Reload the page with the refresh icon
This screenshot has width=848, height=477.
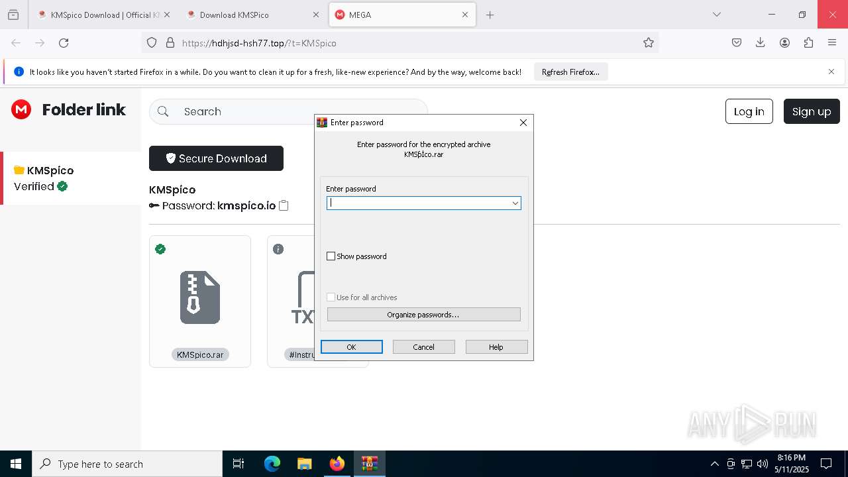pyautogui.click(x=64, y=43)
